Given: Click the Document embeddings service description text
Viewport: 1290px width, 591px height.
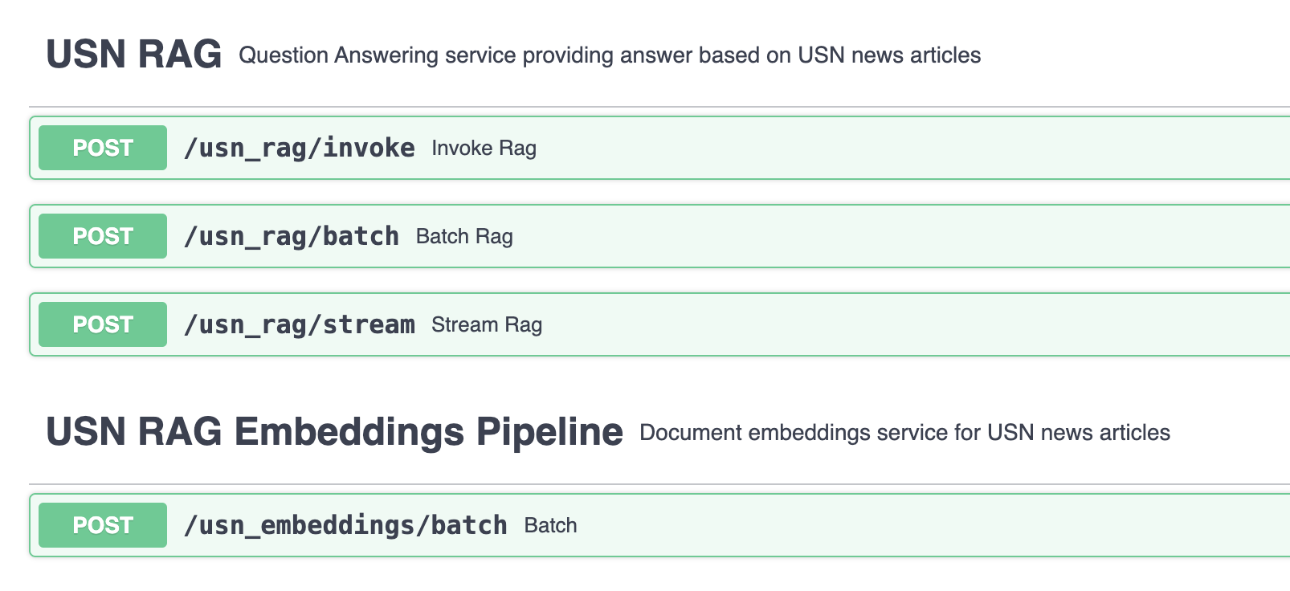Looking at the screenshot, I should pos(904,432).
